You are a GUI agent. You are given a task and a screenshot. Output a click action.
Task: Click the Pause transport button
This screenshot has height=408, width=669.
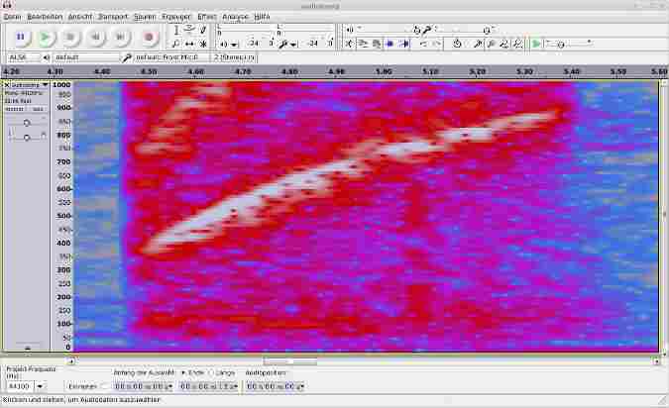[21, 37]
